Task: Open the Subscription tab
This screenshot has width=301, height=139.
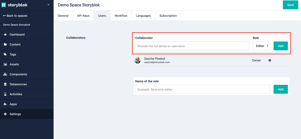Action: point(168,16)
